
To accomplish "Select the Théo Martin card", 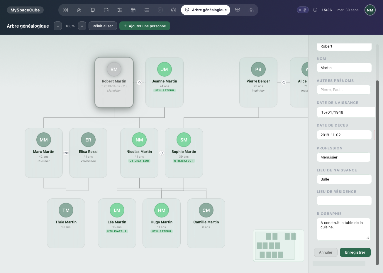I will [x=66, y=223].
